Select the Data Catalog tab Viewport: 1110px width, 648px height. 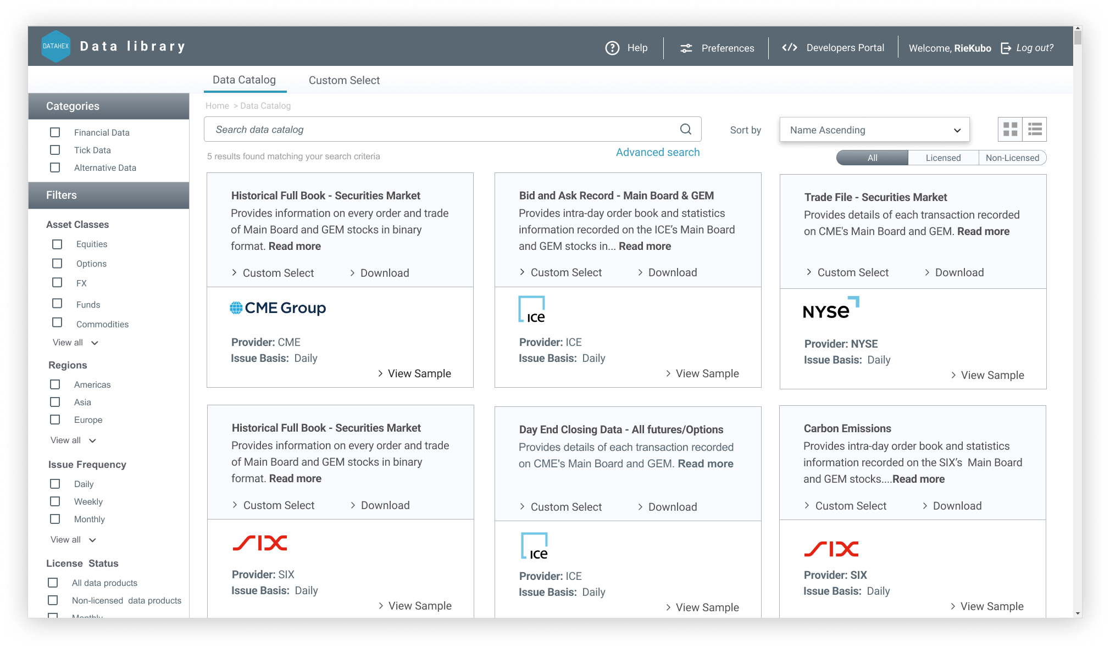click(x=245, y=80)
